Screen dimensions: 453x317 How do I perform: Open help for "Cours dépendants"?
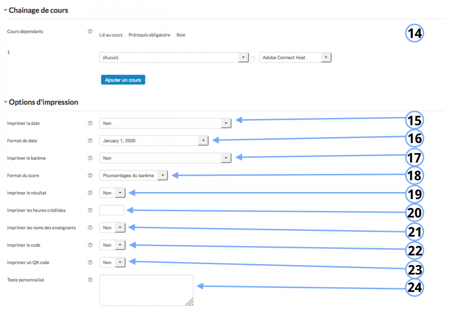pos(90,31)
